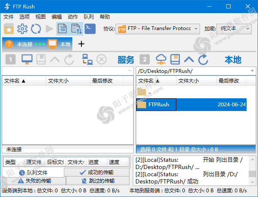Click the gray play/start transfer icon
Screen dimensions: 258x197
click(x=49, y=29)
